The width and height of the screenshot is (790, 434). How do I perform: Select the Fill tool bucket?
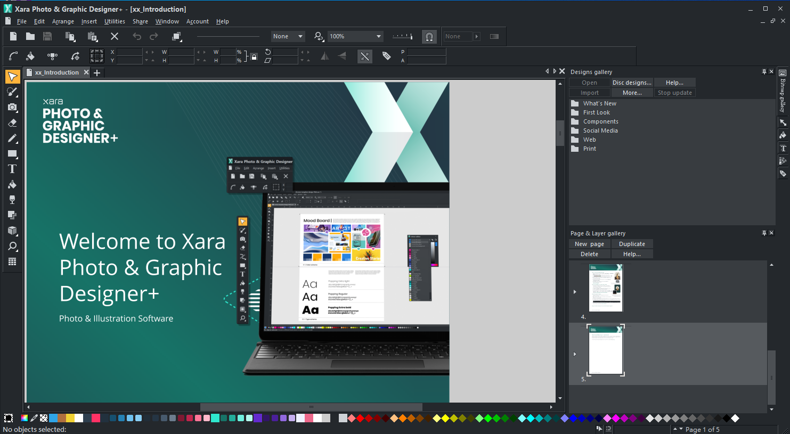pyautogui.click(x=12, y=184)
